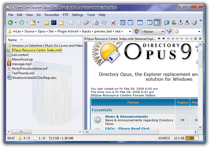
Task: Open the folder tree toolbar icon
Action: coord(46,22)
